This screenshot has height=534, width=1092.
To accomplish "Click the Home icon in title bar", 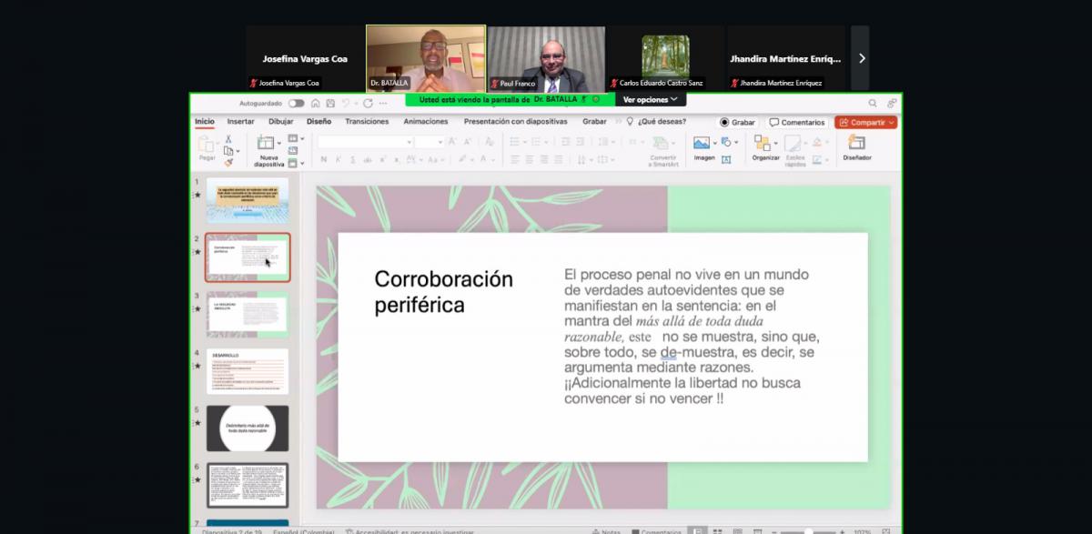I will [316, 104].
